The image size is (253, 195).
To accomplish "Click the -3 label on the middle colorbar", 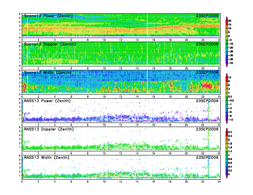I will [x=230, y=108].
